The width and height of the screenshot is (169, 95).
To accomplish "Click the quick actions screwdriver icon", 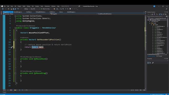I will [x=12, y=47].
